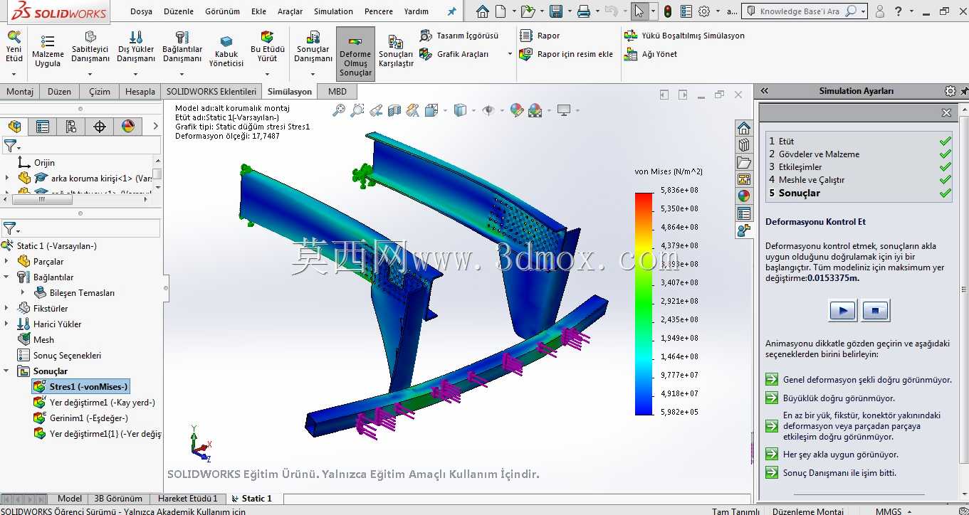The width and height of the screenshot is (969, 515).
Task: Open the DisplayManager tab icon
Action: click(128, 127)
